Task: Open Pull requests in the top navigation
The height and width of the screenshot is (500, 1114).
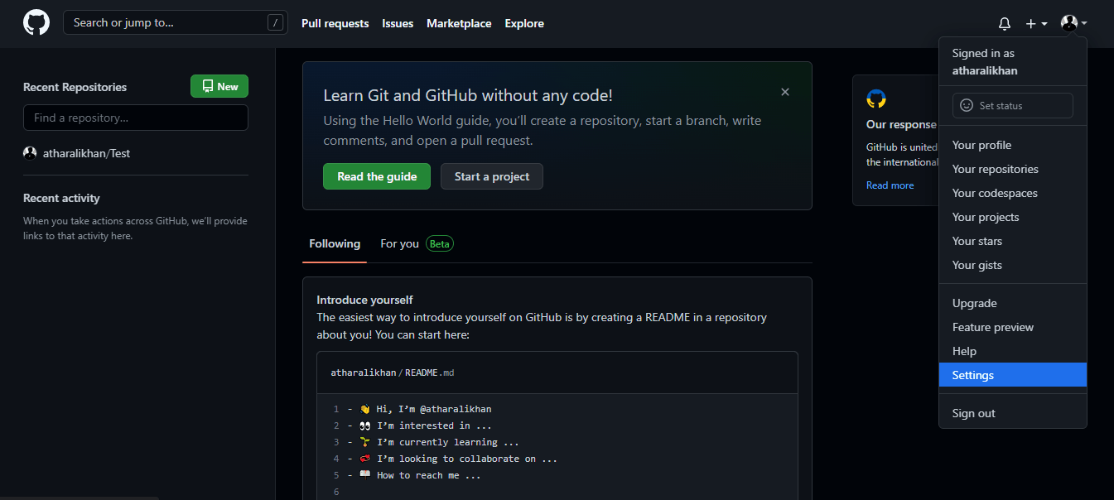Action: click(335, 24)
